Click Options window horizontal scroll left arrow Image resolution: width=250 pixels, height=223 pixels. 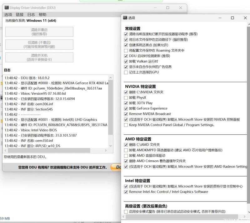123,216
